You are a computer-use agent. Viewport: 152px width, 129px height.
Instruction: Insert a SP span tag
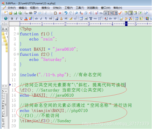click(x=115, y=18)
